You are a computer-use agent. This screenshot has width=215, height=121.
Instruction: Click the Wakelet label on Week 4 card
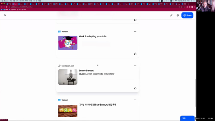click(x=65, y=32)
